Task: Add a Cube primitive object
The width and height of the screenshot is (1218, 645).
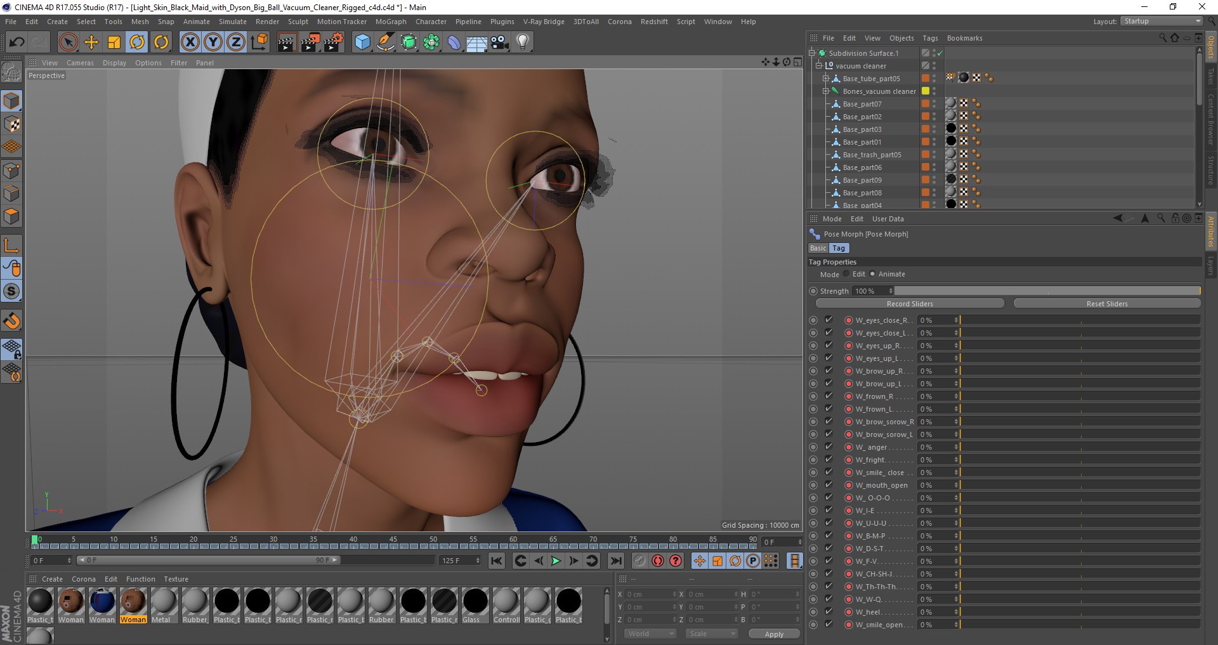Action: (x=362, y=42)
